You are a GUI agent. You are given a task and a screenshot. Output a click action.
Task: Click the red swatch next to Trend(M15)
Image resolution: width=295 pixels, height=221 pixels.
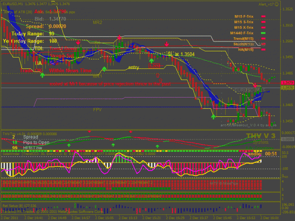point(263,39)
